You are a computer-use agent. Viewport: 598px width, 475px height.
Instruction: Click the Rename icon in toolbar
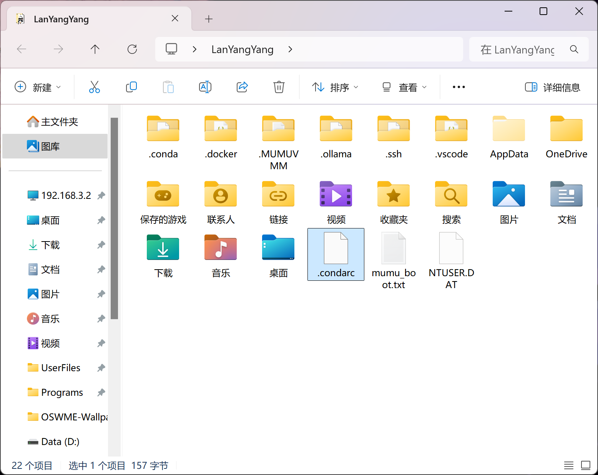pos(205,87)
